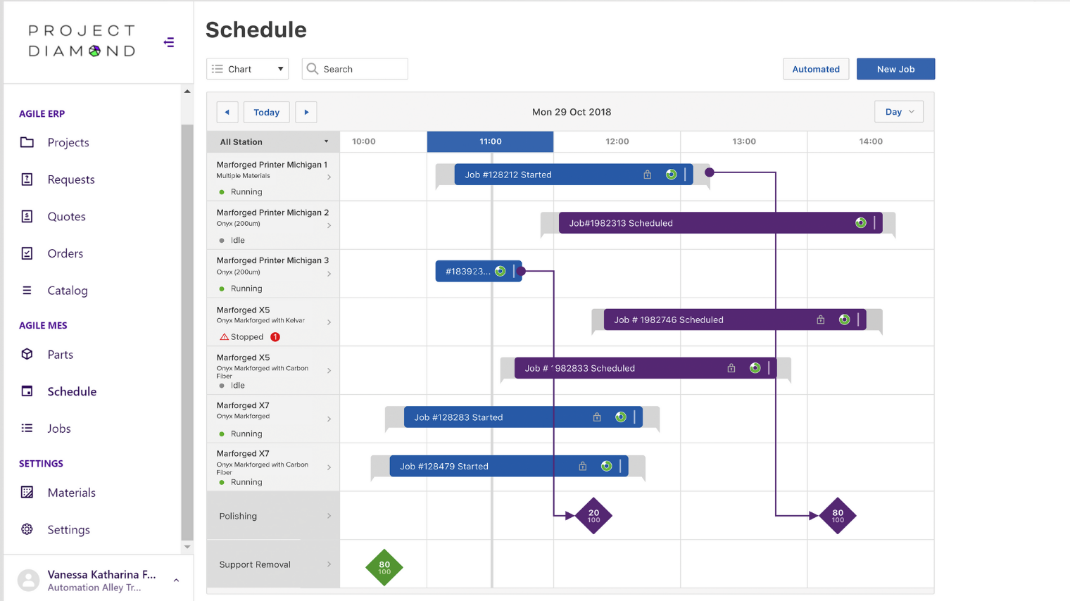The image size is (1070, 601).
Task: Open Jobs in the sidebar menu
Action: pyautogui.click(x=59, y=429)
